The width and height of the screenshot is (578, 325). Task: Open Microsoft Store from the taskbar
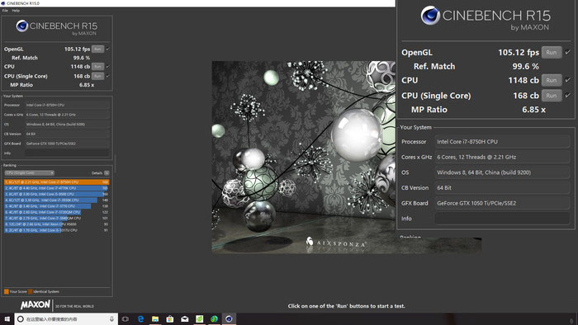(170, 319)
